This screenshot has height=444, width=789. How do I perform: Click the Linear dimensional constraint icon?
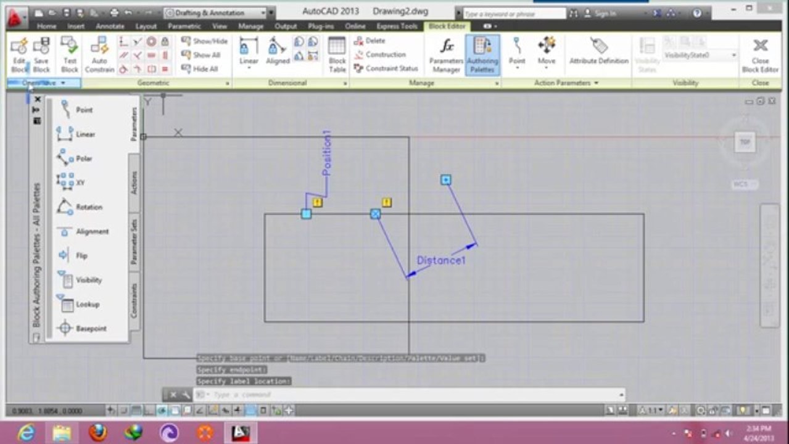point(249,47)
